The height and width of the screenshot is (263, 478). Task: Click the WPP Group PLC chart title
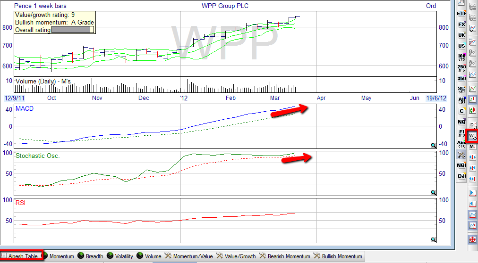coord(225,6)
